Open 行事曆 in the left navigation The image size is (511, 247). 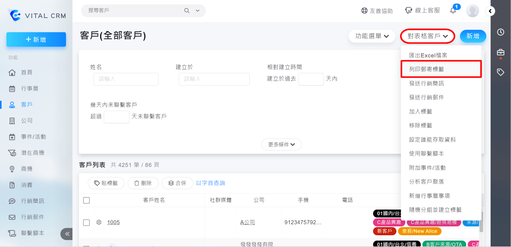point(29,89)
